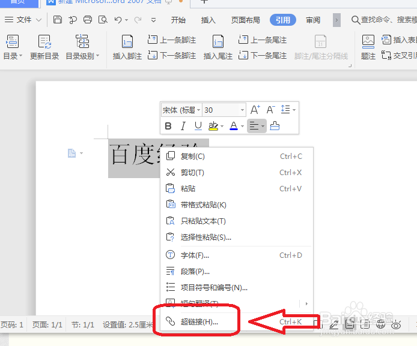Click 更新目录 button

click(x=44, y=47)
